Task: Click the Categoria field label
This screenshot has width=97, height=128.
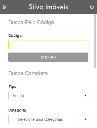Action: click(x=17, y=110)
